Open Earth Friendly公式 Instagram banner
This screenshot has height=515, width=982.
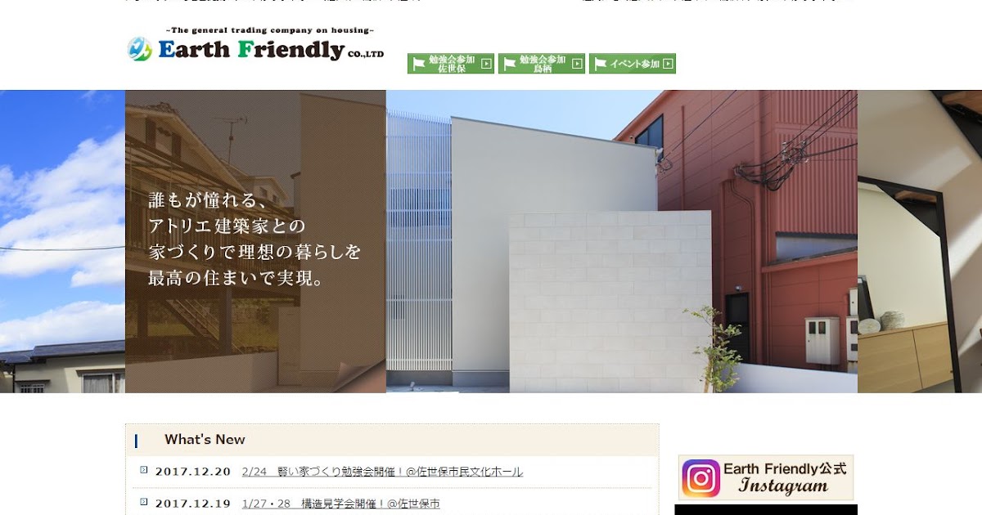click(x=766, y=478)
